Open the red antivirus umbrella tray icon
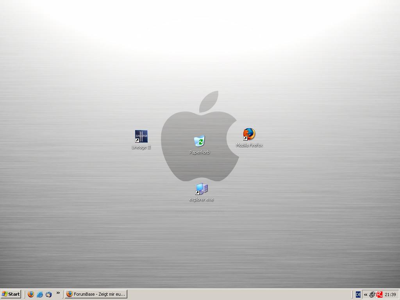This screenshot has width=400, height=300. 379,295
